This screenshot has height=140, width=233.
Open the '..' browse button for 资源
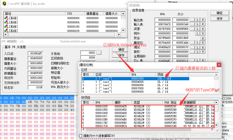pos(192,29)
